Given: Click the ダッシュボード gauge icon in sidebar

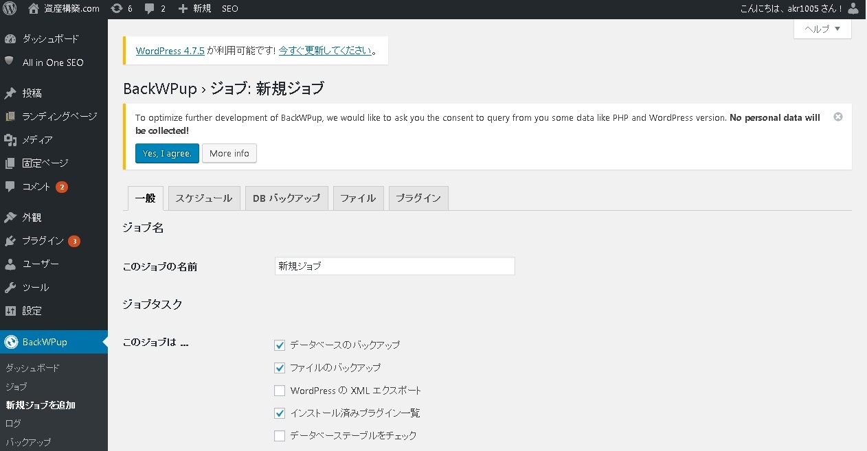Looking at the screenshot, I should (10, 39).
